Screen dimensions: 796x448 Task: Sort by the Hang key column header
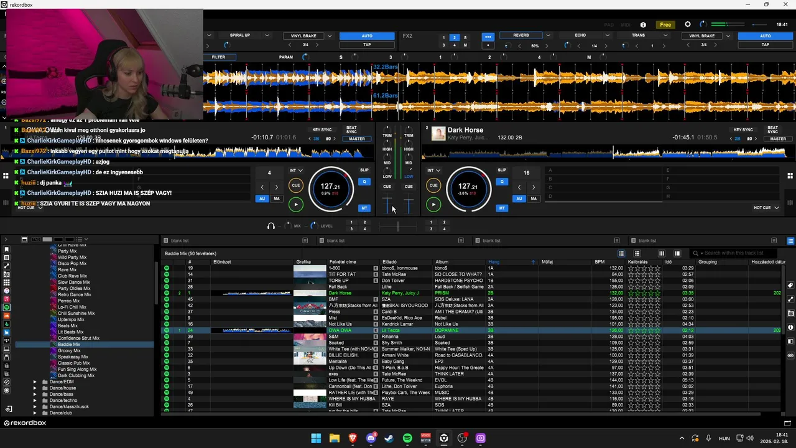tap(494, 262)
